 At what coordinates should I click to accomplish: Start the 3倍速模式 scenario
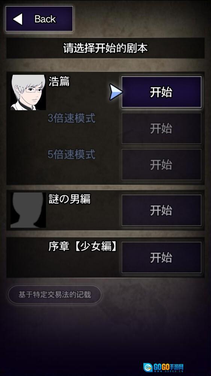[x=161, y=128]
